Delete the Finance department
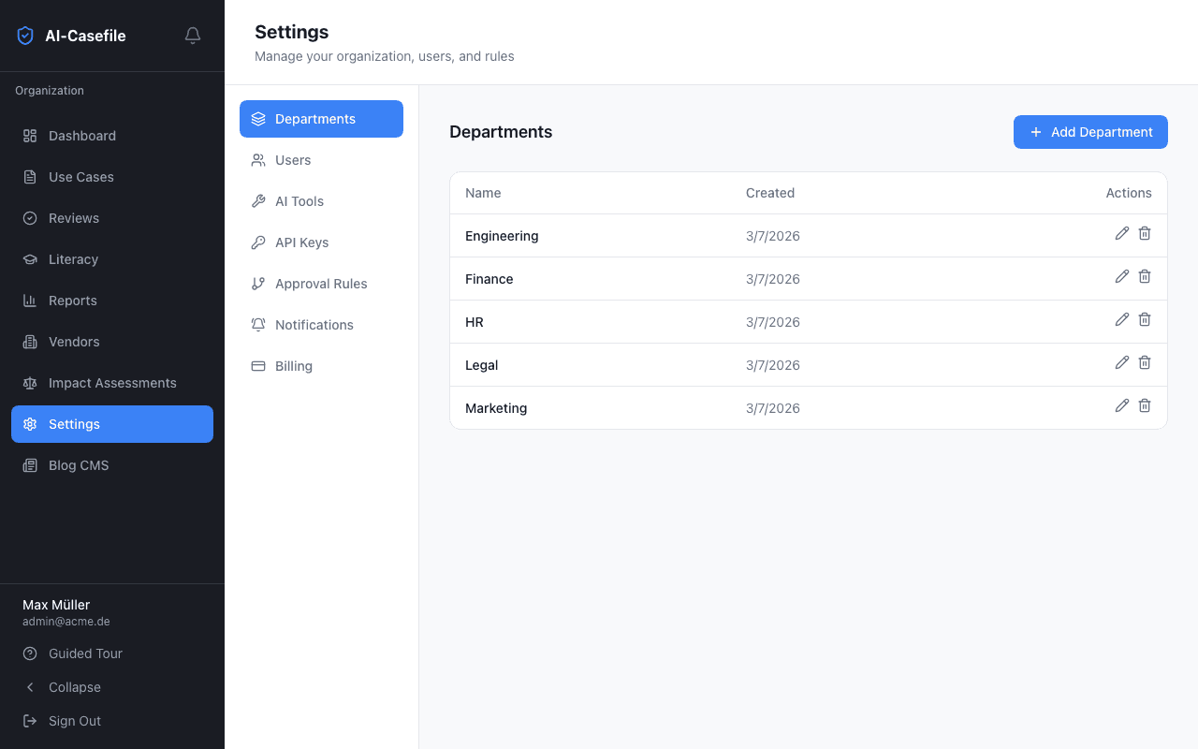The height and width of the screenshot is (749, 1198). coord(1144,276)
